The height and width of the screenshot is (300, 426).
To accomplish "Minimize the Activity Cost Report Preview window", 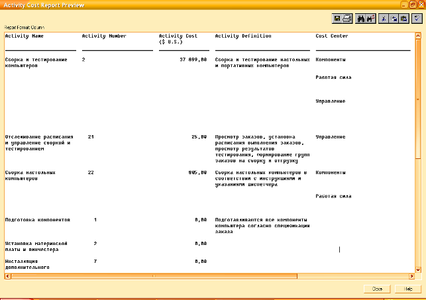I will [404, 5].
